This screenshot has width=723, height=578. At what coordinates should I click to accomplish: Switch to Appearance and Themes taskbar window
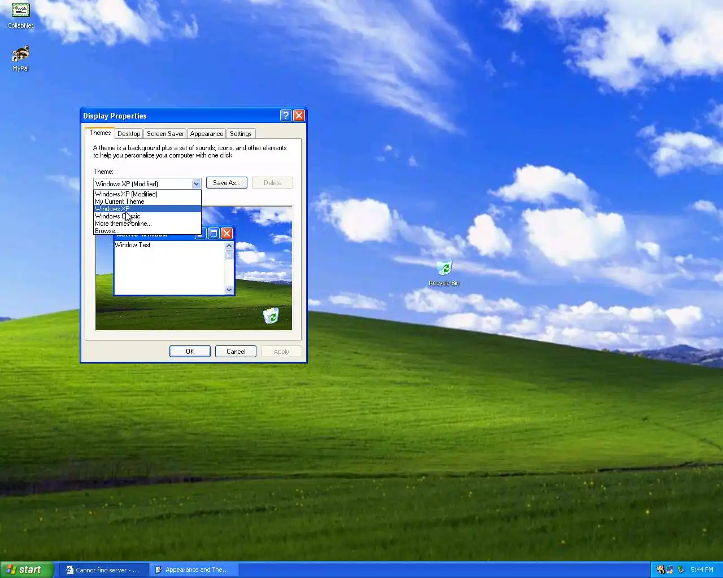[x=194, y=570]
